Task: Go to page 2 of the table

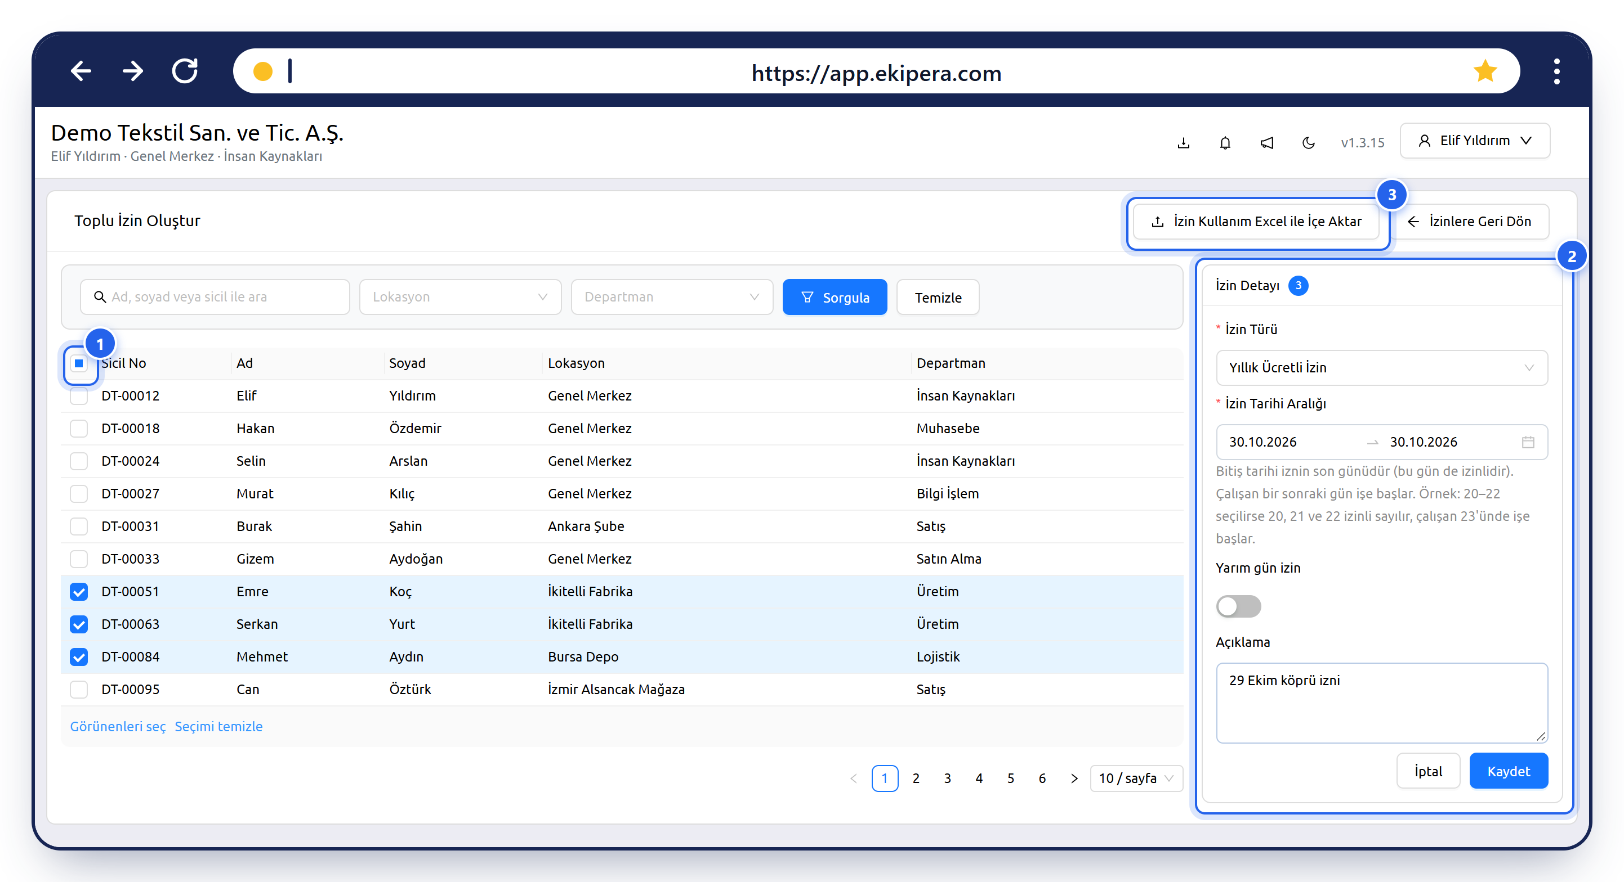Action: (x=916, y=778)
